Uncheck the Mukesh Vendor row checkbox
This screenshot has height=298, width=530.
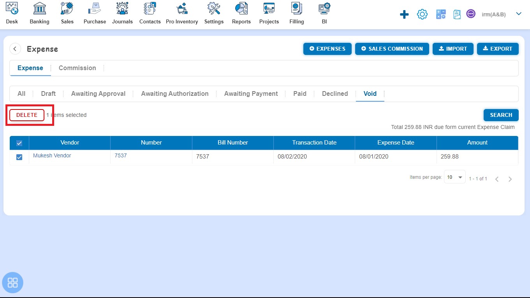pyautogui.click(x=19, y=157)
